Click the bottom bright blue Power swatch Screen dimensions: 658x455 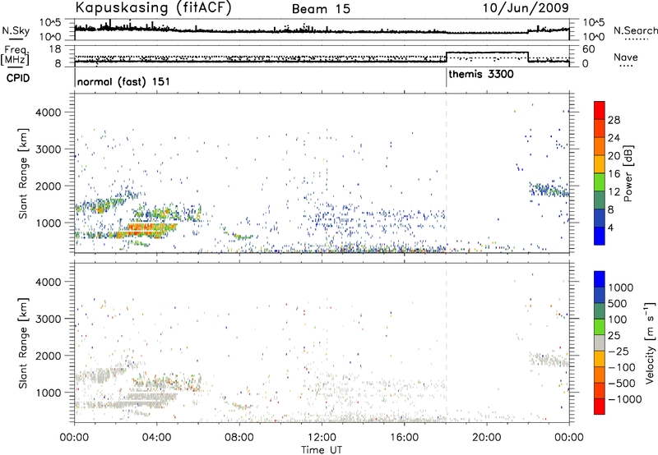click(600, 237)
